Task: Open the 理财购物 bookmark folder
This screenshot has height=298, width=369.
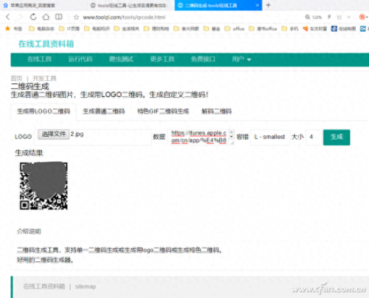Action: click(156, 29)
